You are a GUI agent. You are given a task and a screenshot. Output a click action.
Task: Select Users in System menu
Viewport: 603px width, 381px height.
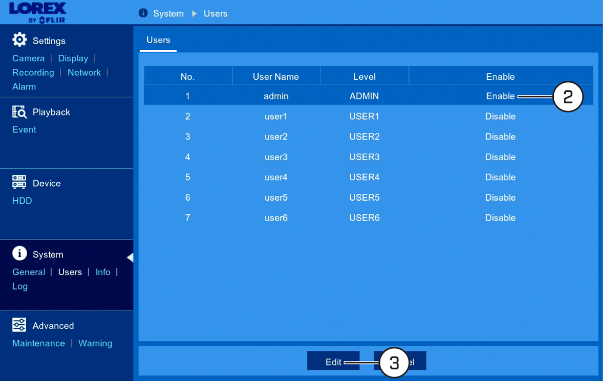tap(70, 272)
